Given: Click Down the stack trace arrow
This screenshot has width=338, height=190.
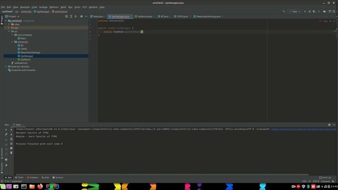Looking at the screenshot, I should [11, 135].
